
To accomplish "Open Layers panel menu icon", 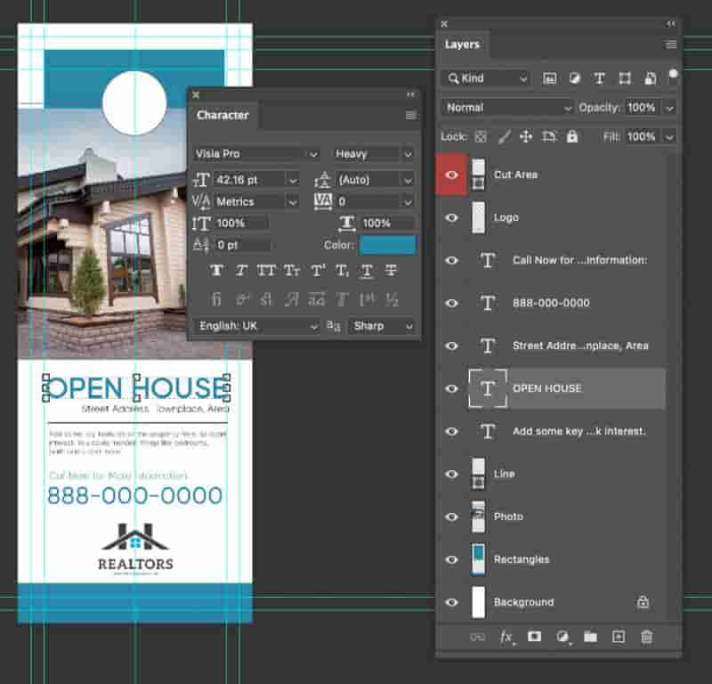I will point(671,45).
